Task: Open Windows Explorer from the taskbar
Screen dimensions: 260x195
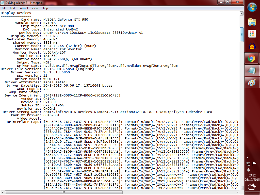Action: coord(252,22)
